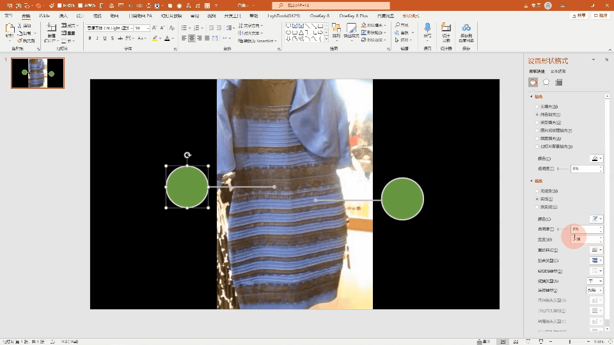Viewport: 614px width, 345px height.
Task: Click the Underline formatting button
Action: click(106, 38)
